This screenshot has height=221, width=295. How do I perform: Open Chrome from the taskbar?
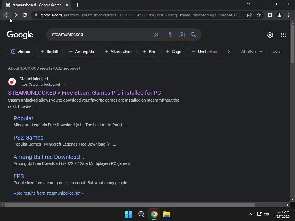pos(154,214)
